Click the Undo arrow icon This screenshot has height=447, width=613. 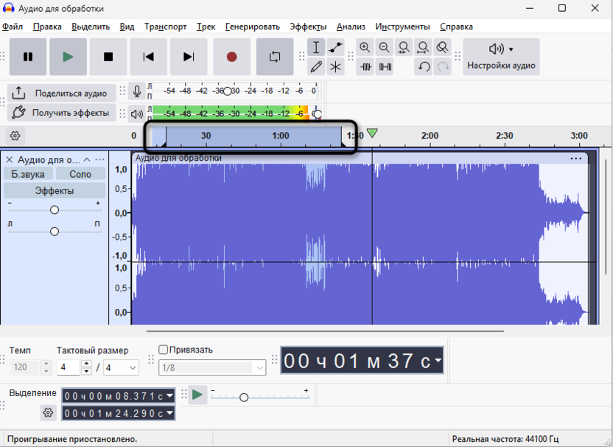tap(422, 66)
